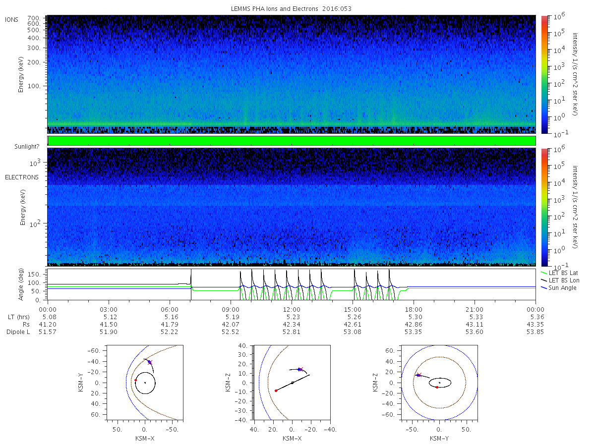Viewport: 595px width, 446px height.
Task: Click the 12:00 time tick label
Action: pos(292,309)
